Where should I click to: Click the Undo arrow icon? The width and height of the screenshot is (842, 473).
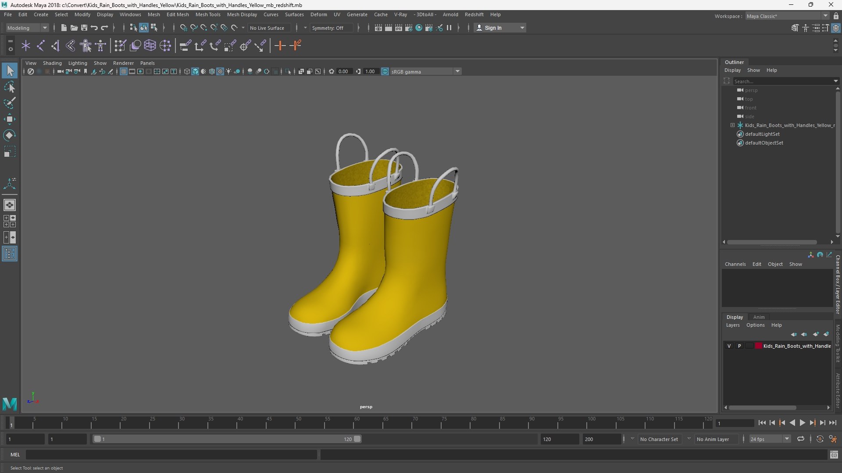point(94,28)
